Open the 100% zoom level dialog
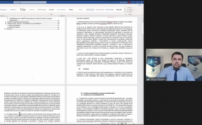This screenshot has width=202, height=125. point(142,123)
